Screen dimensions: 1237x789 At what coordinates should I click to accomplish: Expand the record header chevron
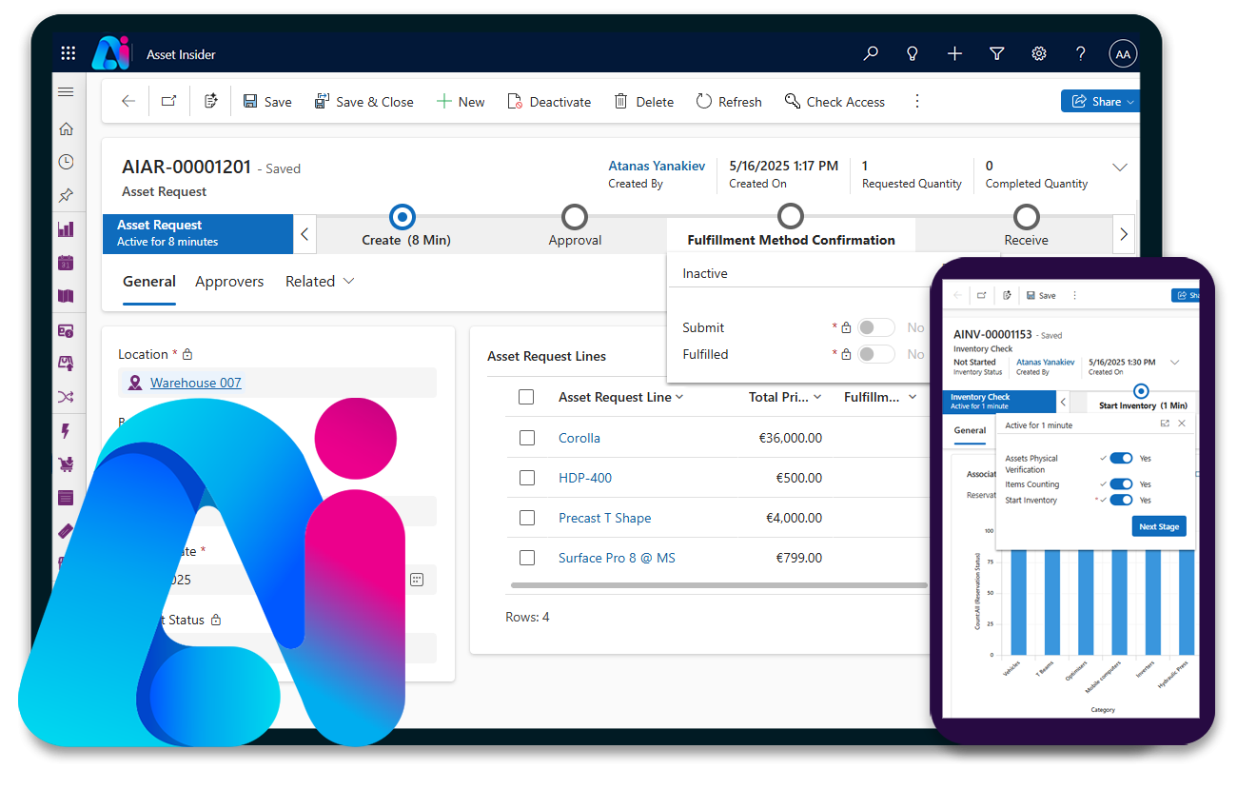click(x=1120, y=168)
